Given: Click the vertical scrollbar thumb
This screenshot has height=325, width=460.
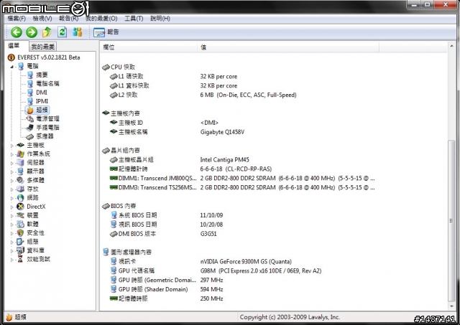Looking at the screenshot, I should tap(451, 221).
